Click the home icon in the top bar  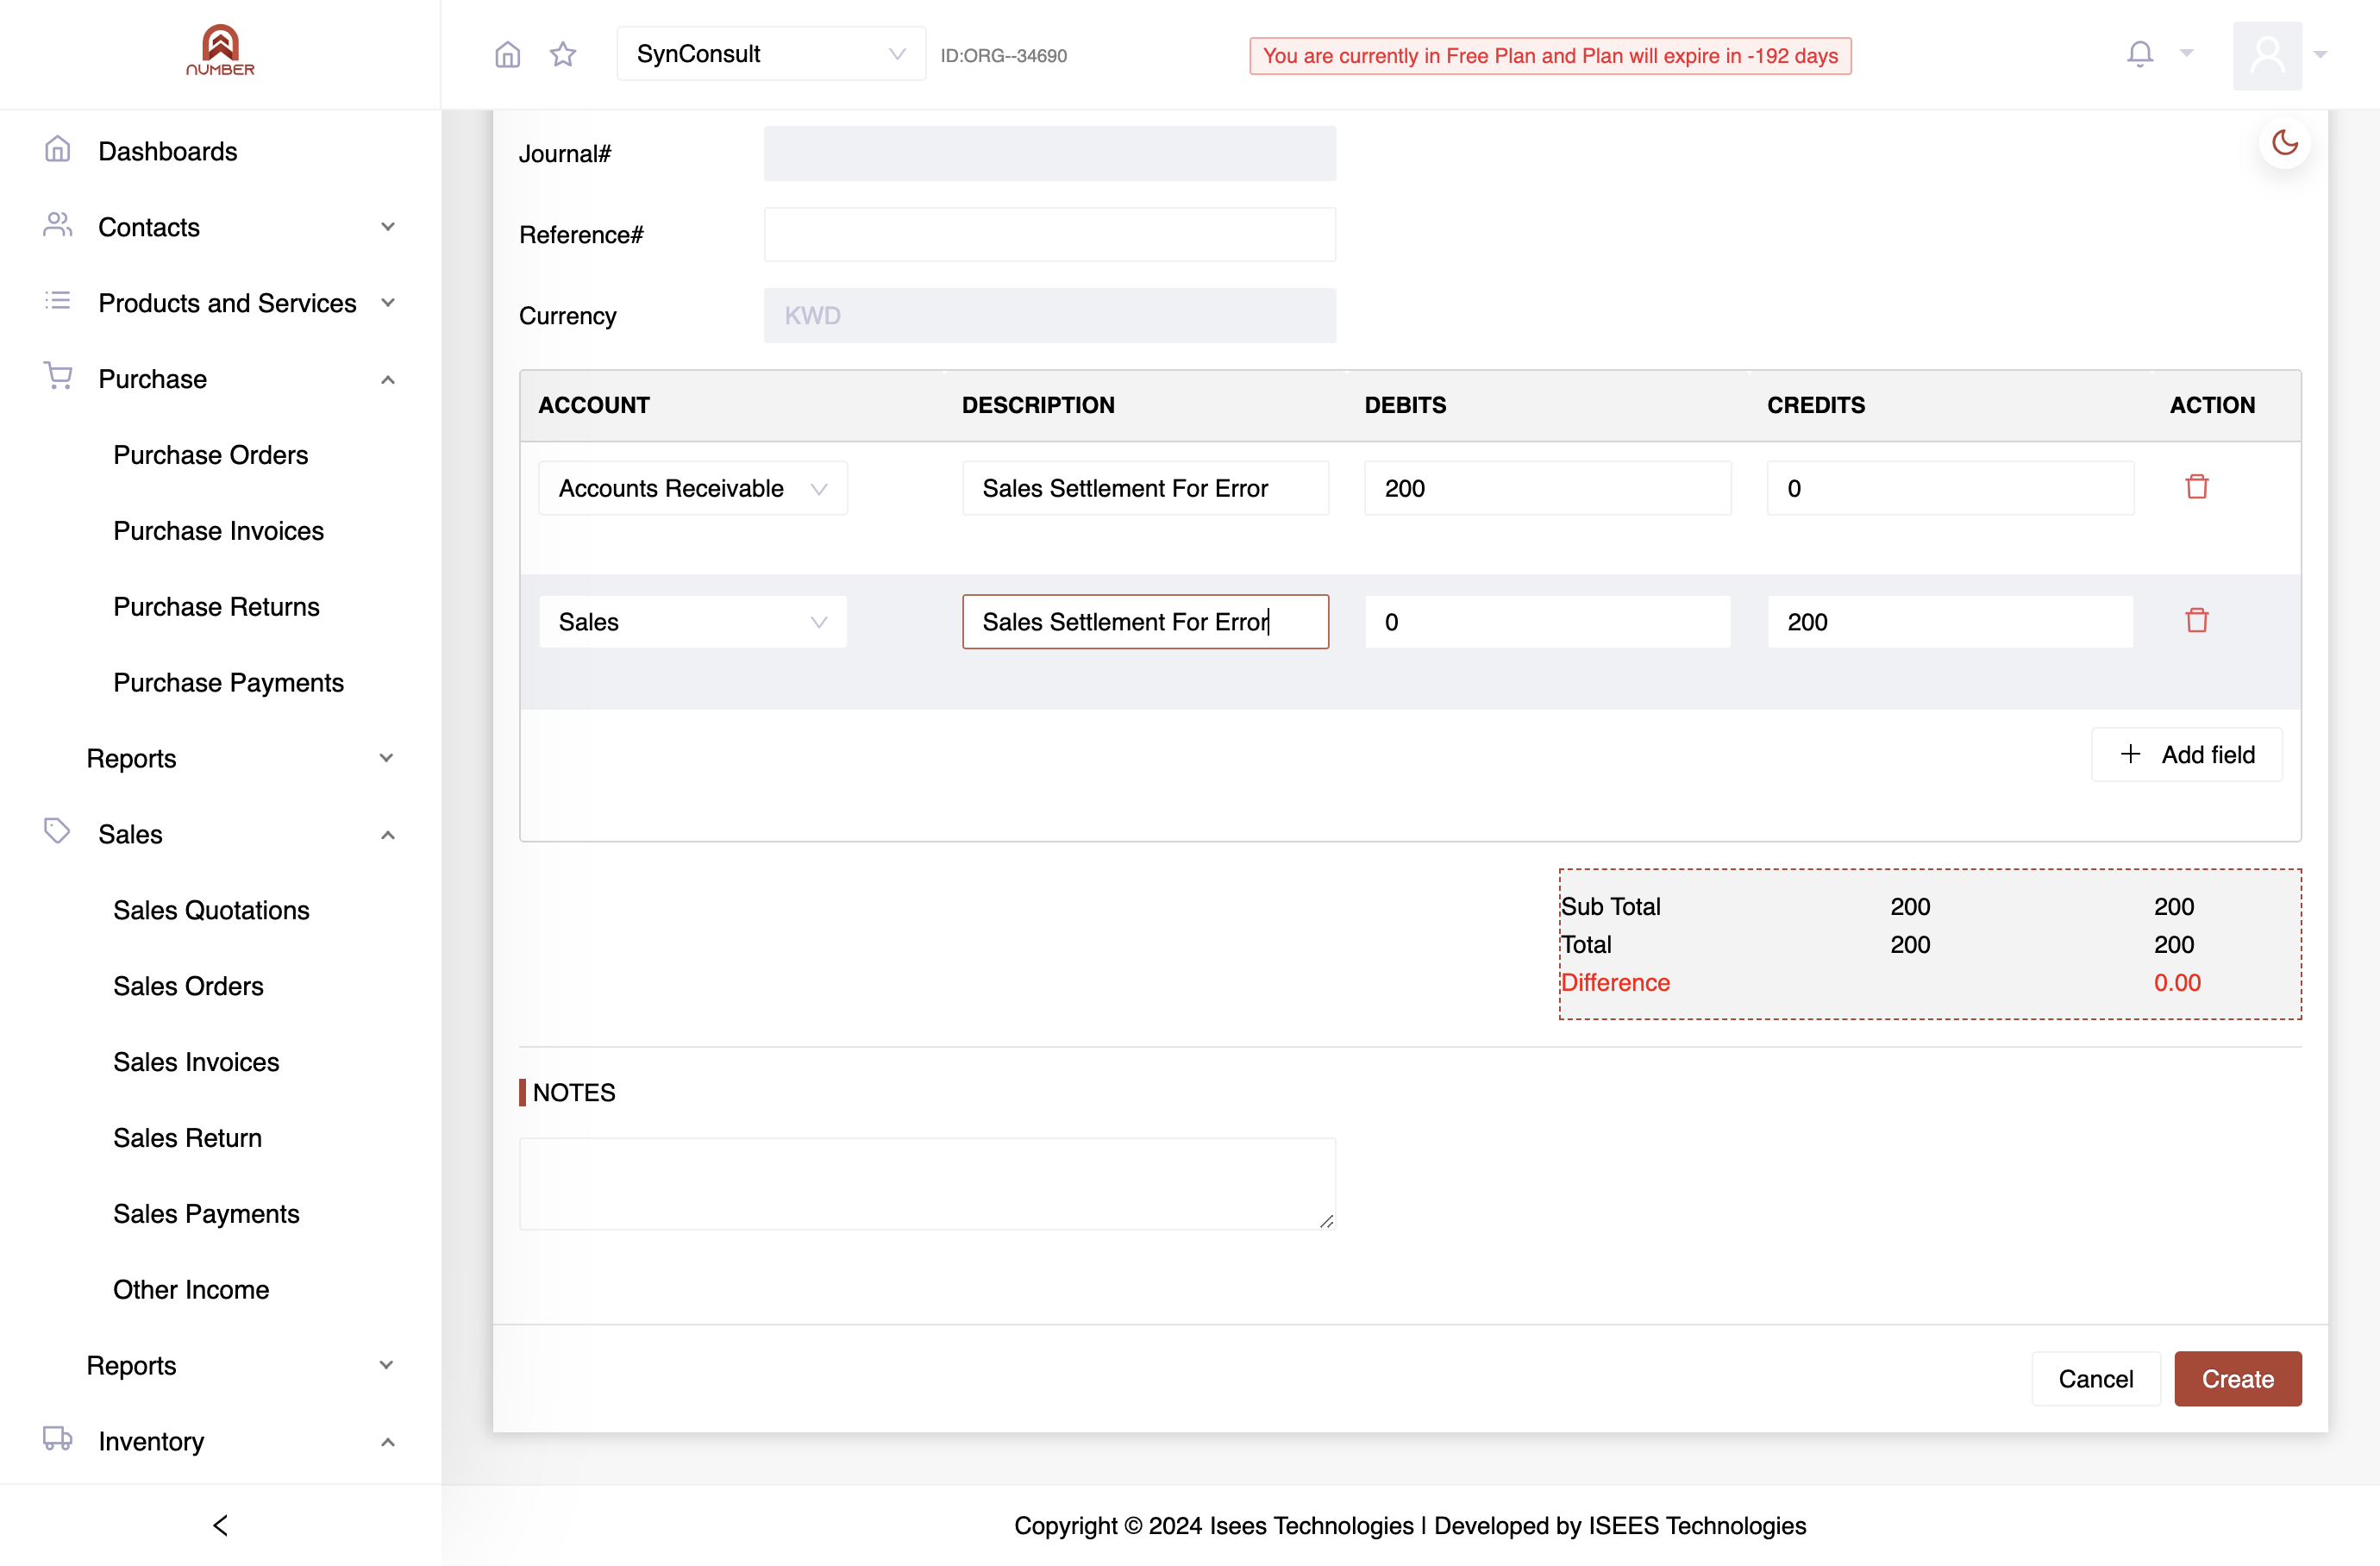coord(508,54)
